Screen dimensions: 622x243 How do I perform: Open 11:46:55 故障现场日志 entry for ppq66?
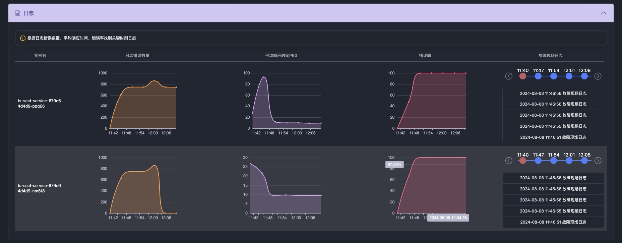click(553, 126)
